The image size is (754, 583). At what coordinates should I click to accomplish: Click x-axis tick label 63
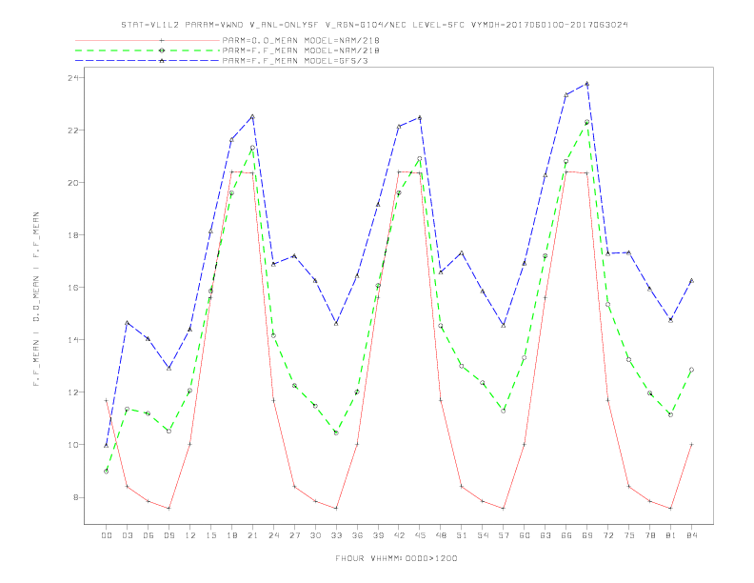pyautogui.click(x=546, y=535)
